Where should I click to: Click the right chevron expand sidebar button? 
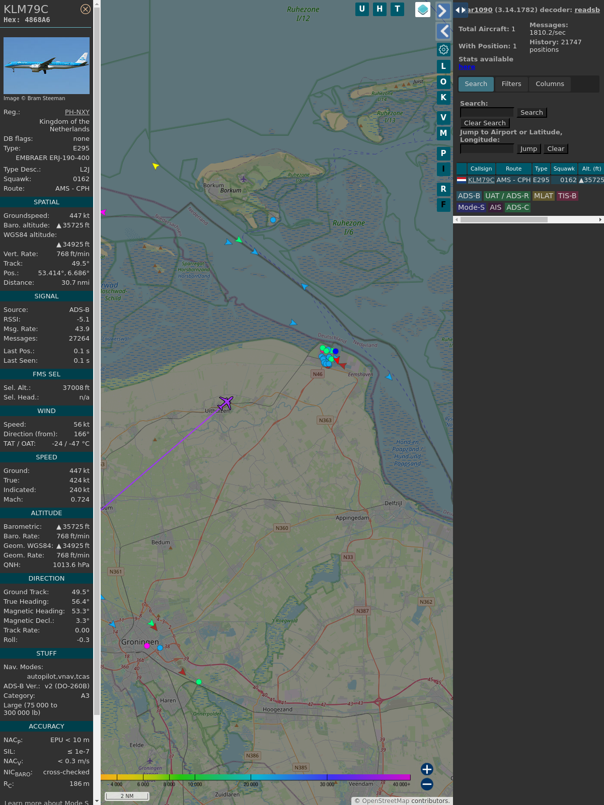[443, 11]
